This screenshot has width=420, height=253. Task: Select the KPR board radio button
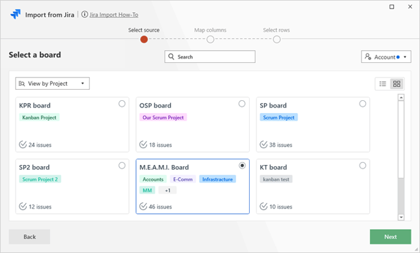coord(122,104)
